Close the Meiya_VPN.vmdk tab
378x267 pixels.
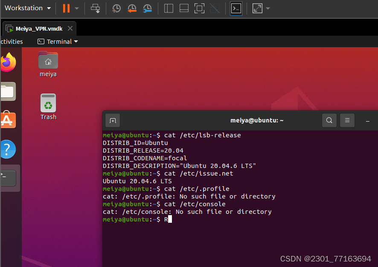[x=70, y=28]
